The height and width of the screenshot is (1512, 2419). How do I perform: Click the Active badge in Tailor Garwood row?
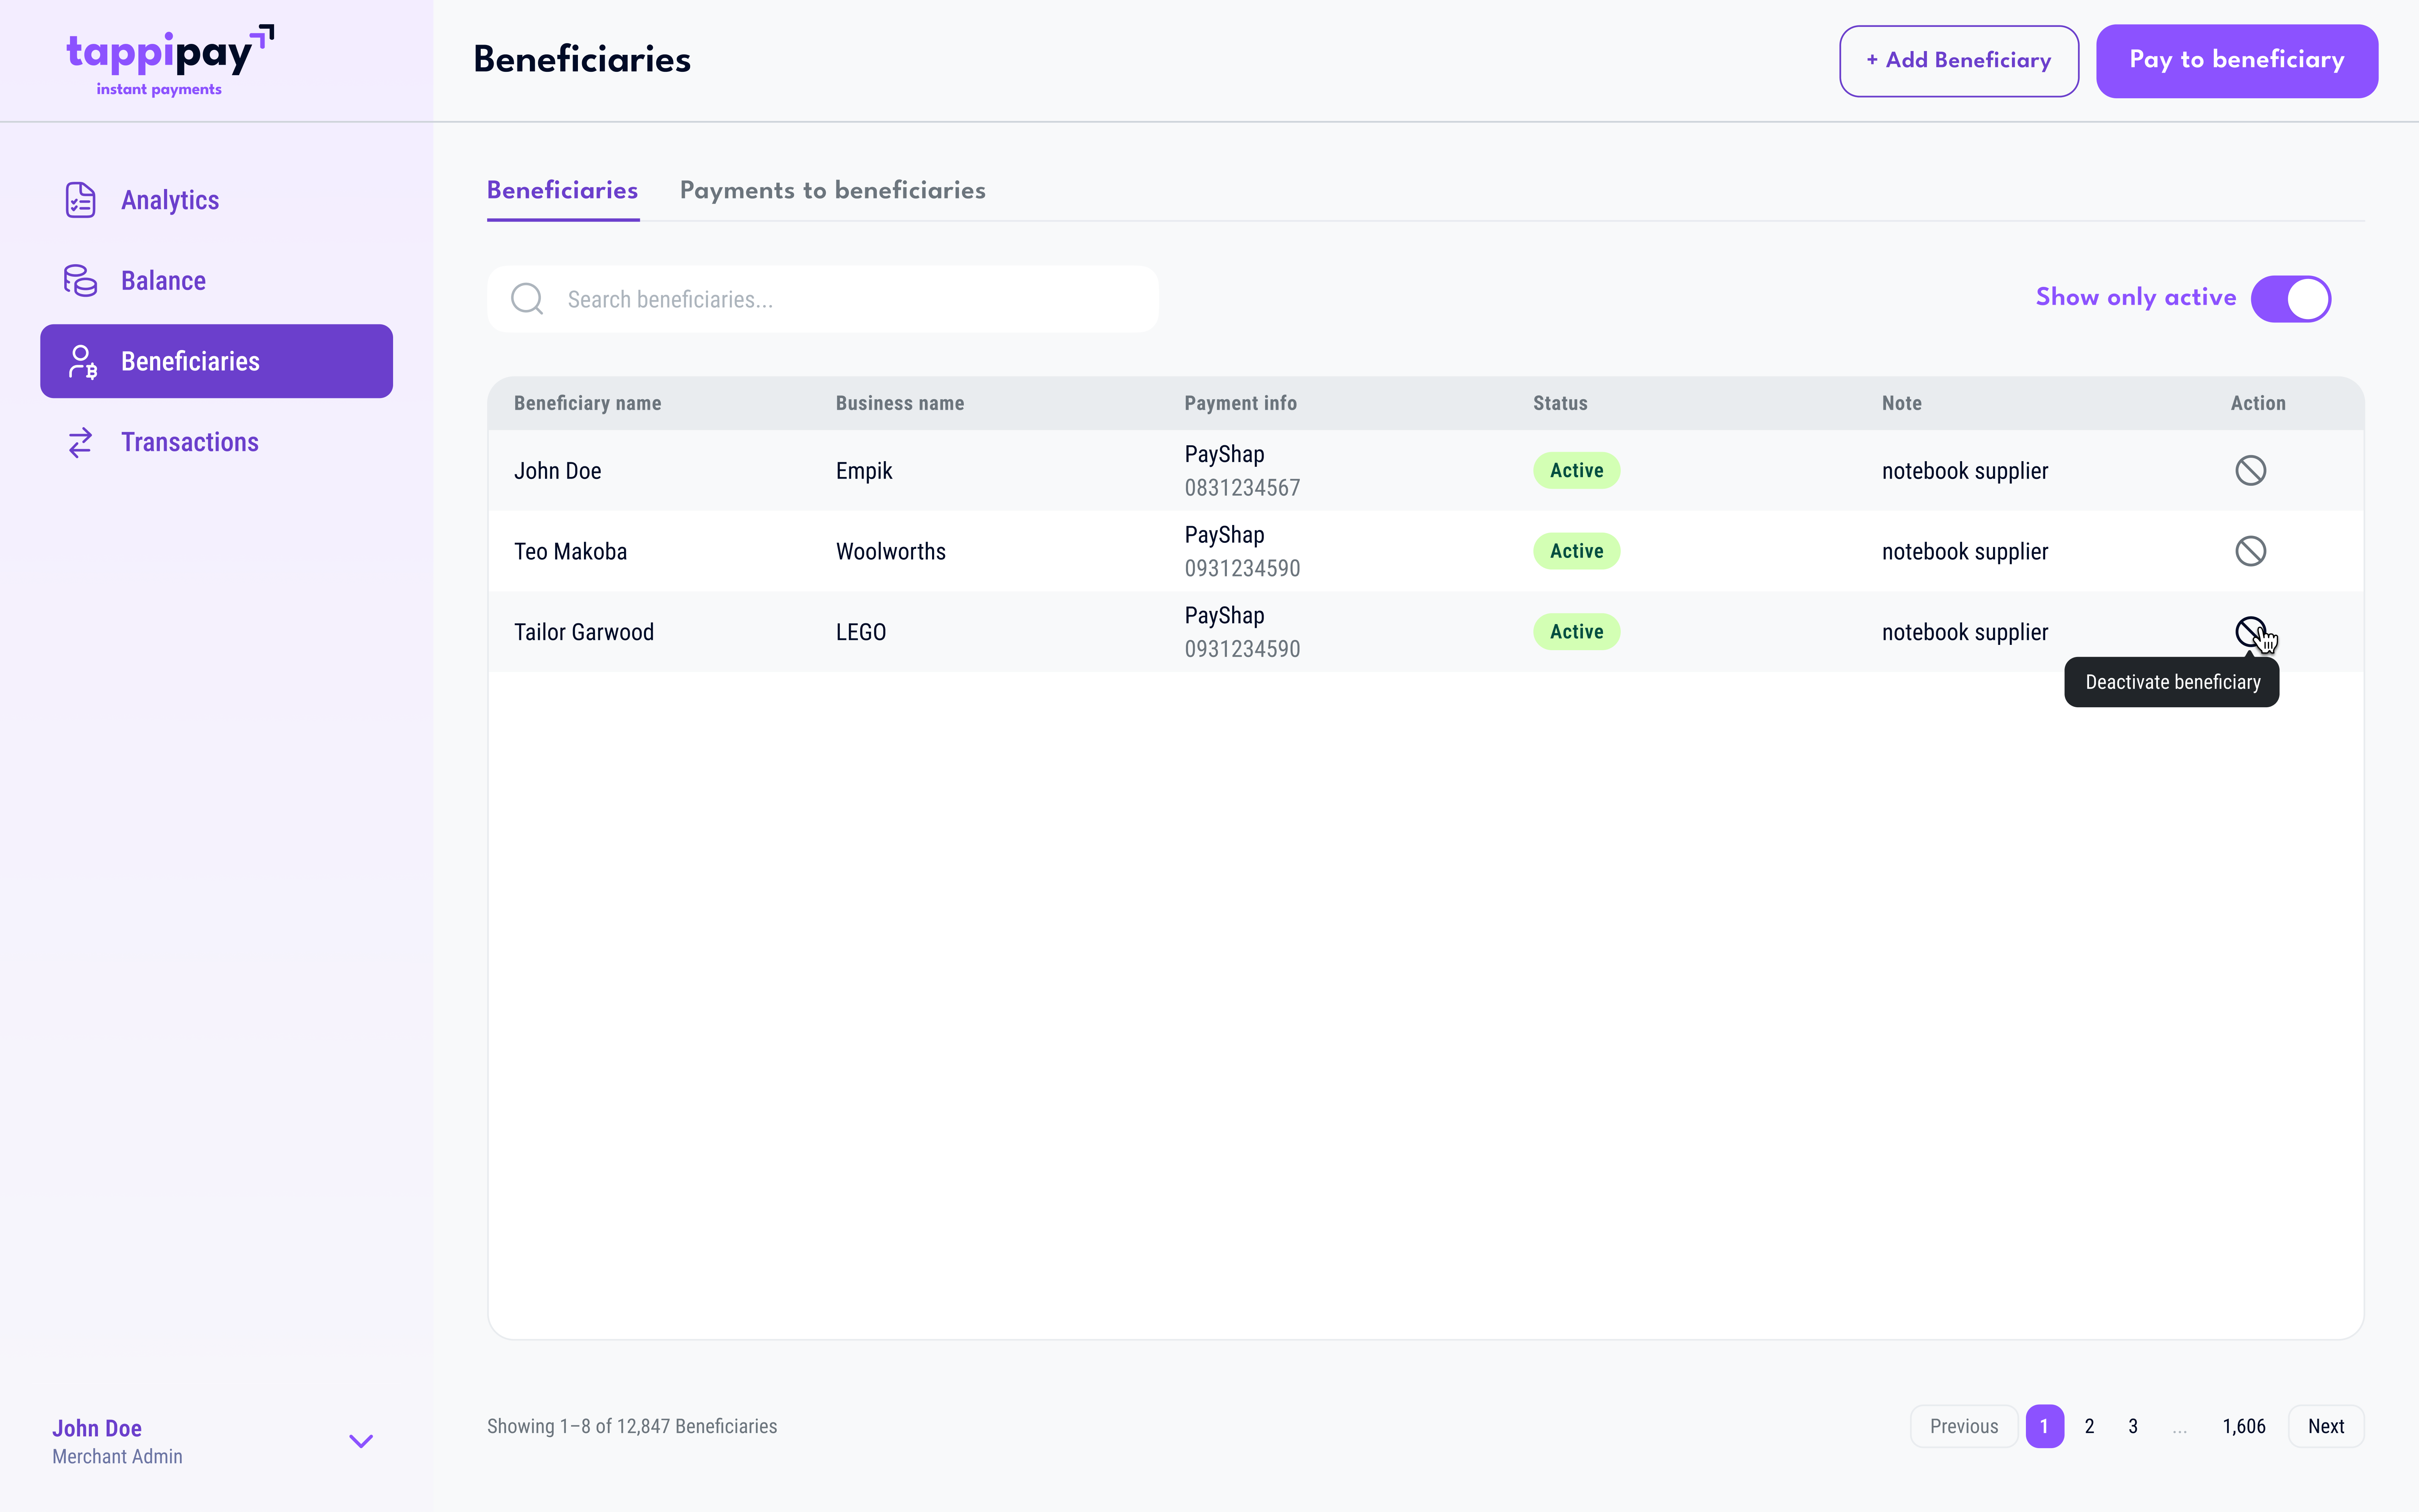coord(1577,632)
